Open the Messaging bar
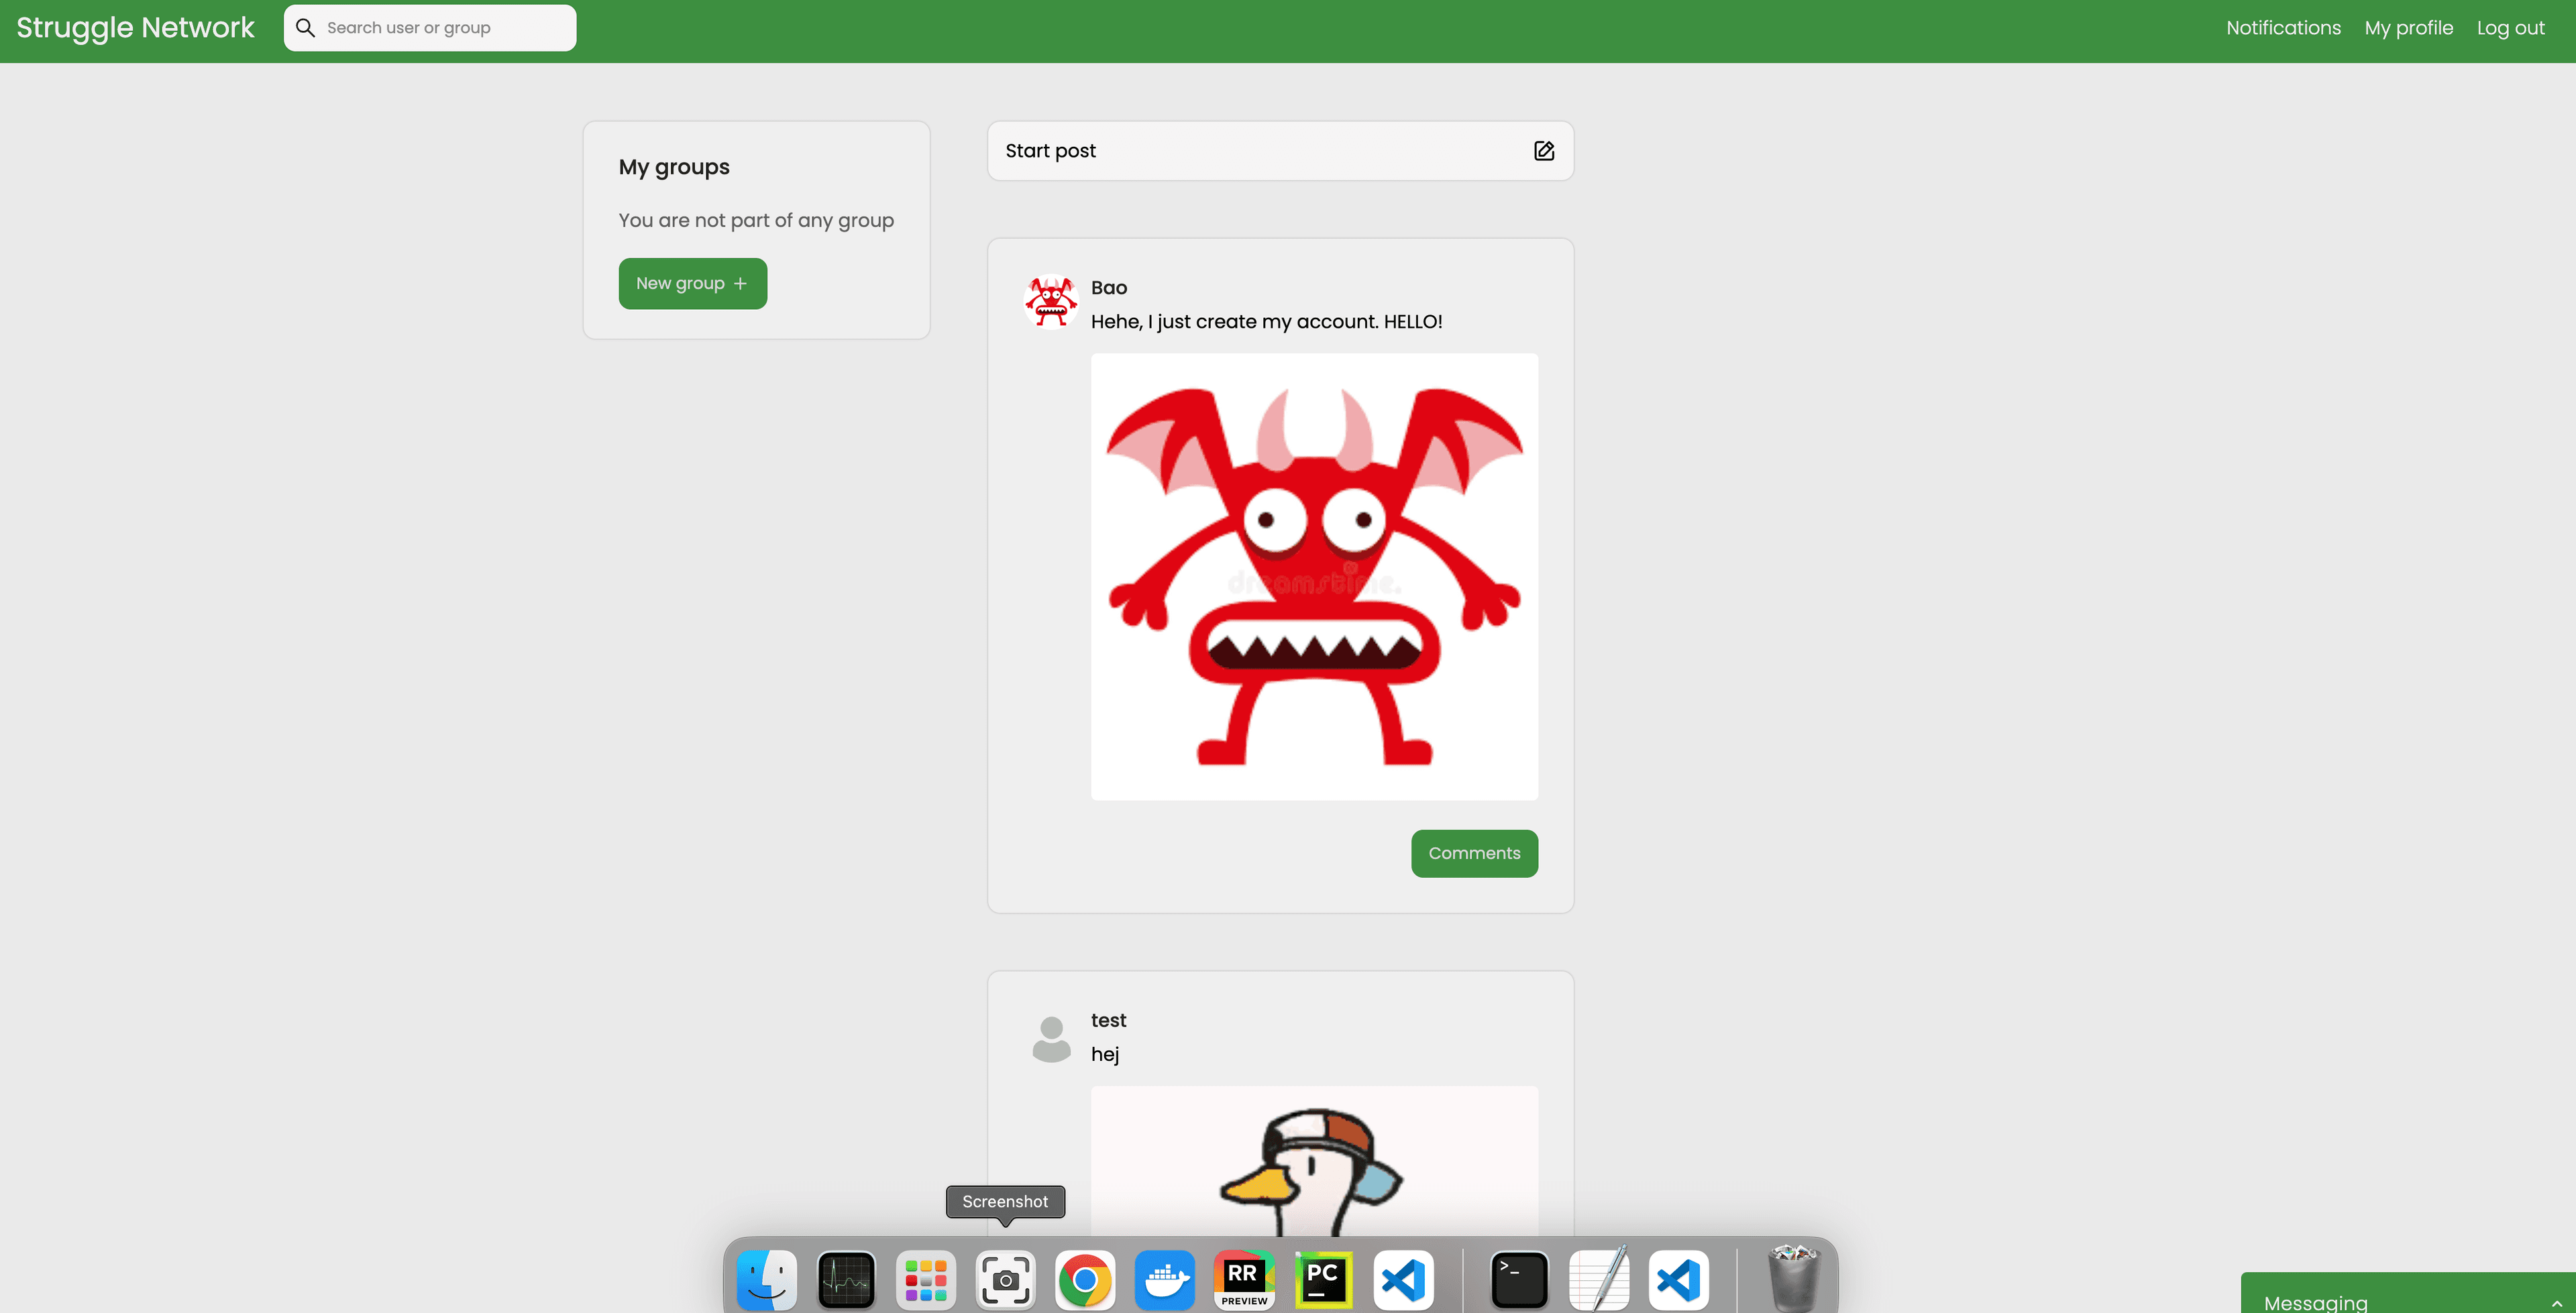This screenshot has width=2576, height=1313. (x=2315, y=1301)
